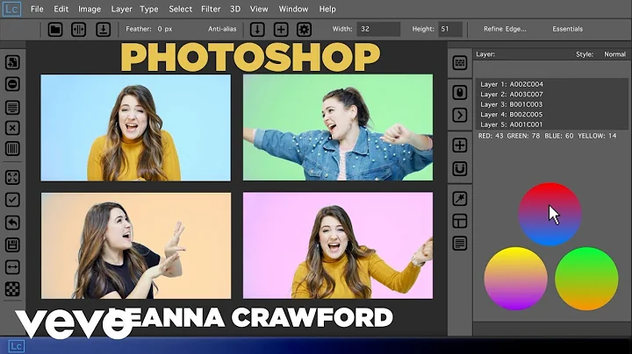Select the magic wand icon in right strip
Screen dimensions: 632x354
[459, 199]
